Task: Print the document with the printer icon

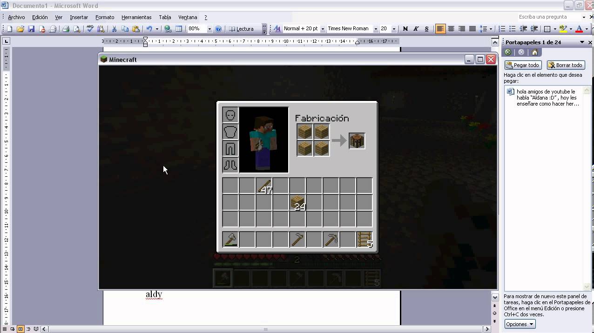Action: [66, 29]
